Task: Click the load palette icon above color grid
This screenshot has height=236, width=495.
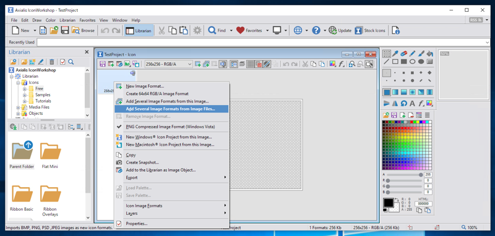Action: click(x=385, y=115)
